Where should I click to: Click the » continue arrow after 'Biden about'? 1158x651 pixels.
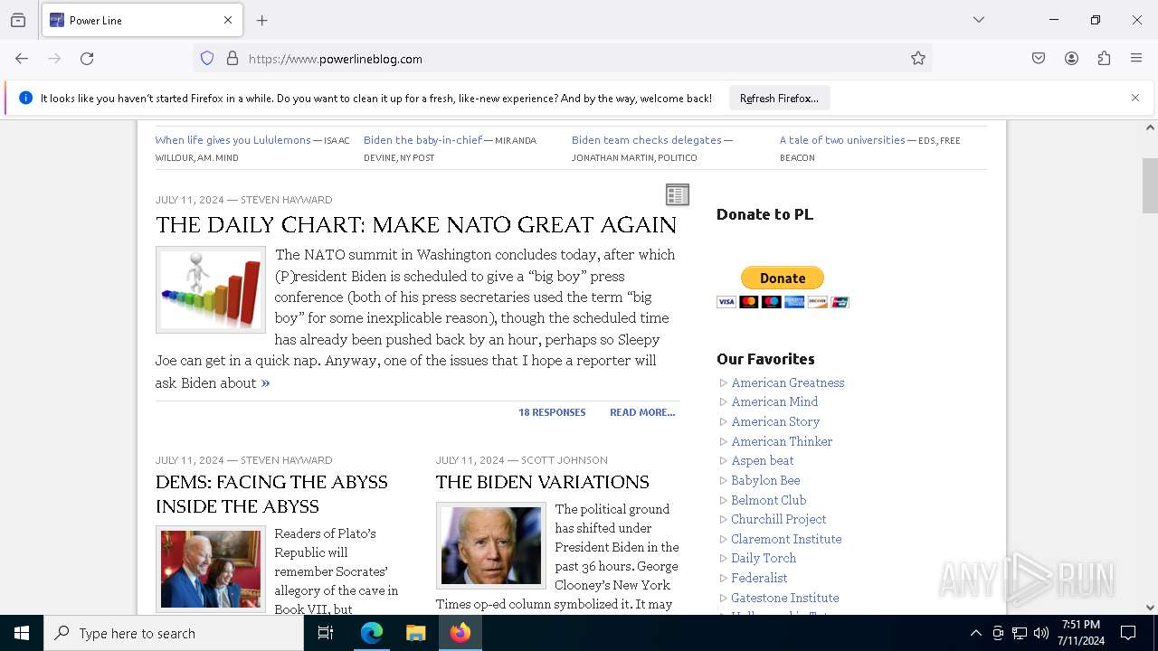click(265, 382)
